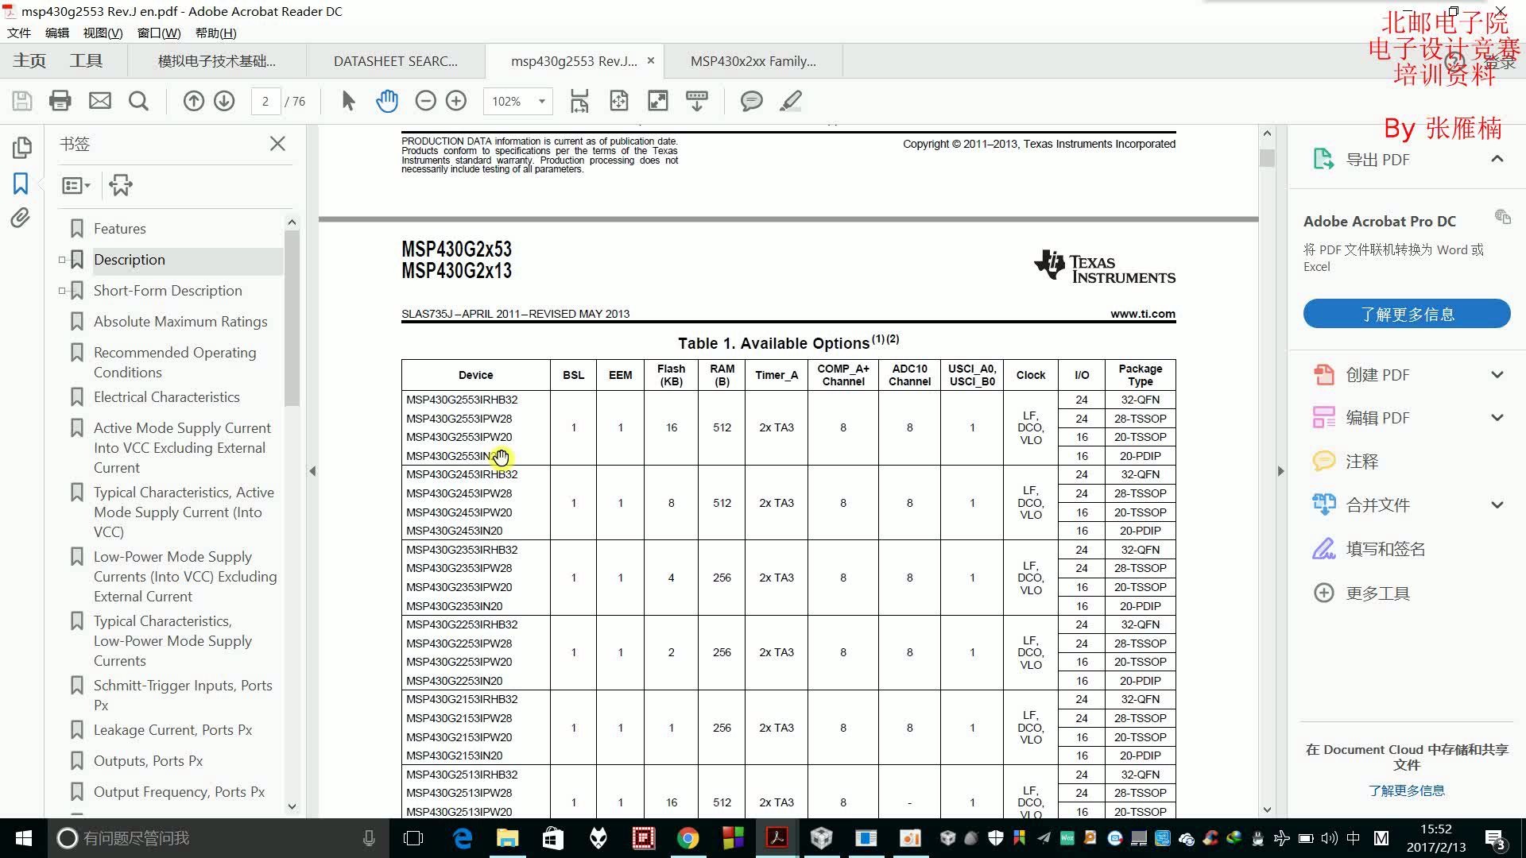Zoom out with minus icon

click(x=426, y=101)
